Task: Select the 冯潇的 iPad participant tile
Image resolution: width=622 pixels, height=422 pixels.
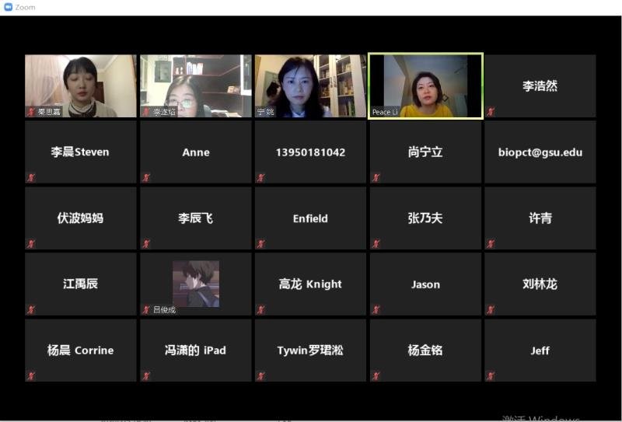Action: (195, 351)
